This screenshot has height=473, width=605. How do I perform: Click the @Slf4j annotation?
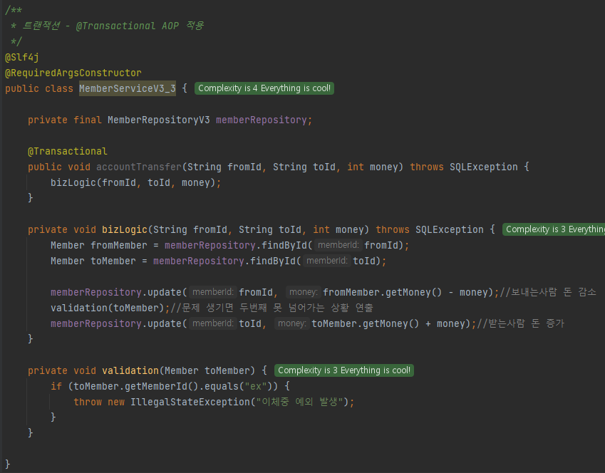21,57
